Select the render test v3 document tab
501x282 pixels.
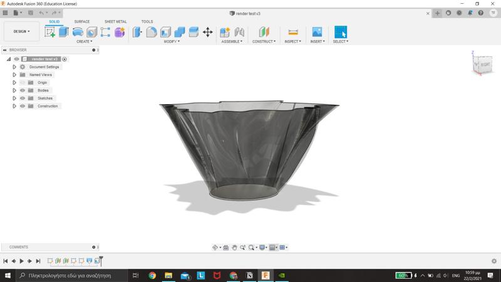[245, 13]
